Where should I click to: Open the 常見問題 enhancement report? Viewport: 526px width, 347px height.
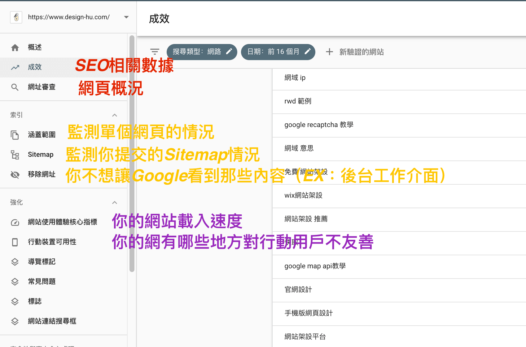pos(64,282)
